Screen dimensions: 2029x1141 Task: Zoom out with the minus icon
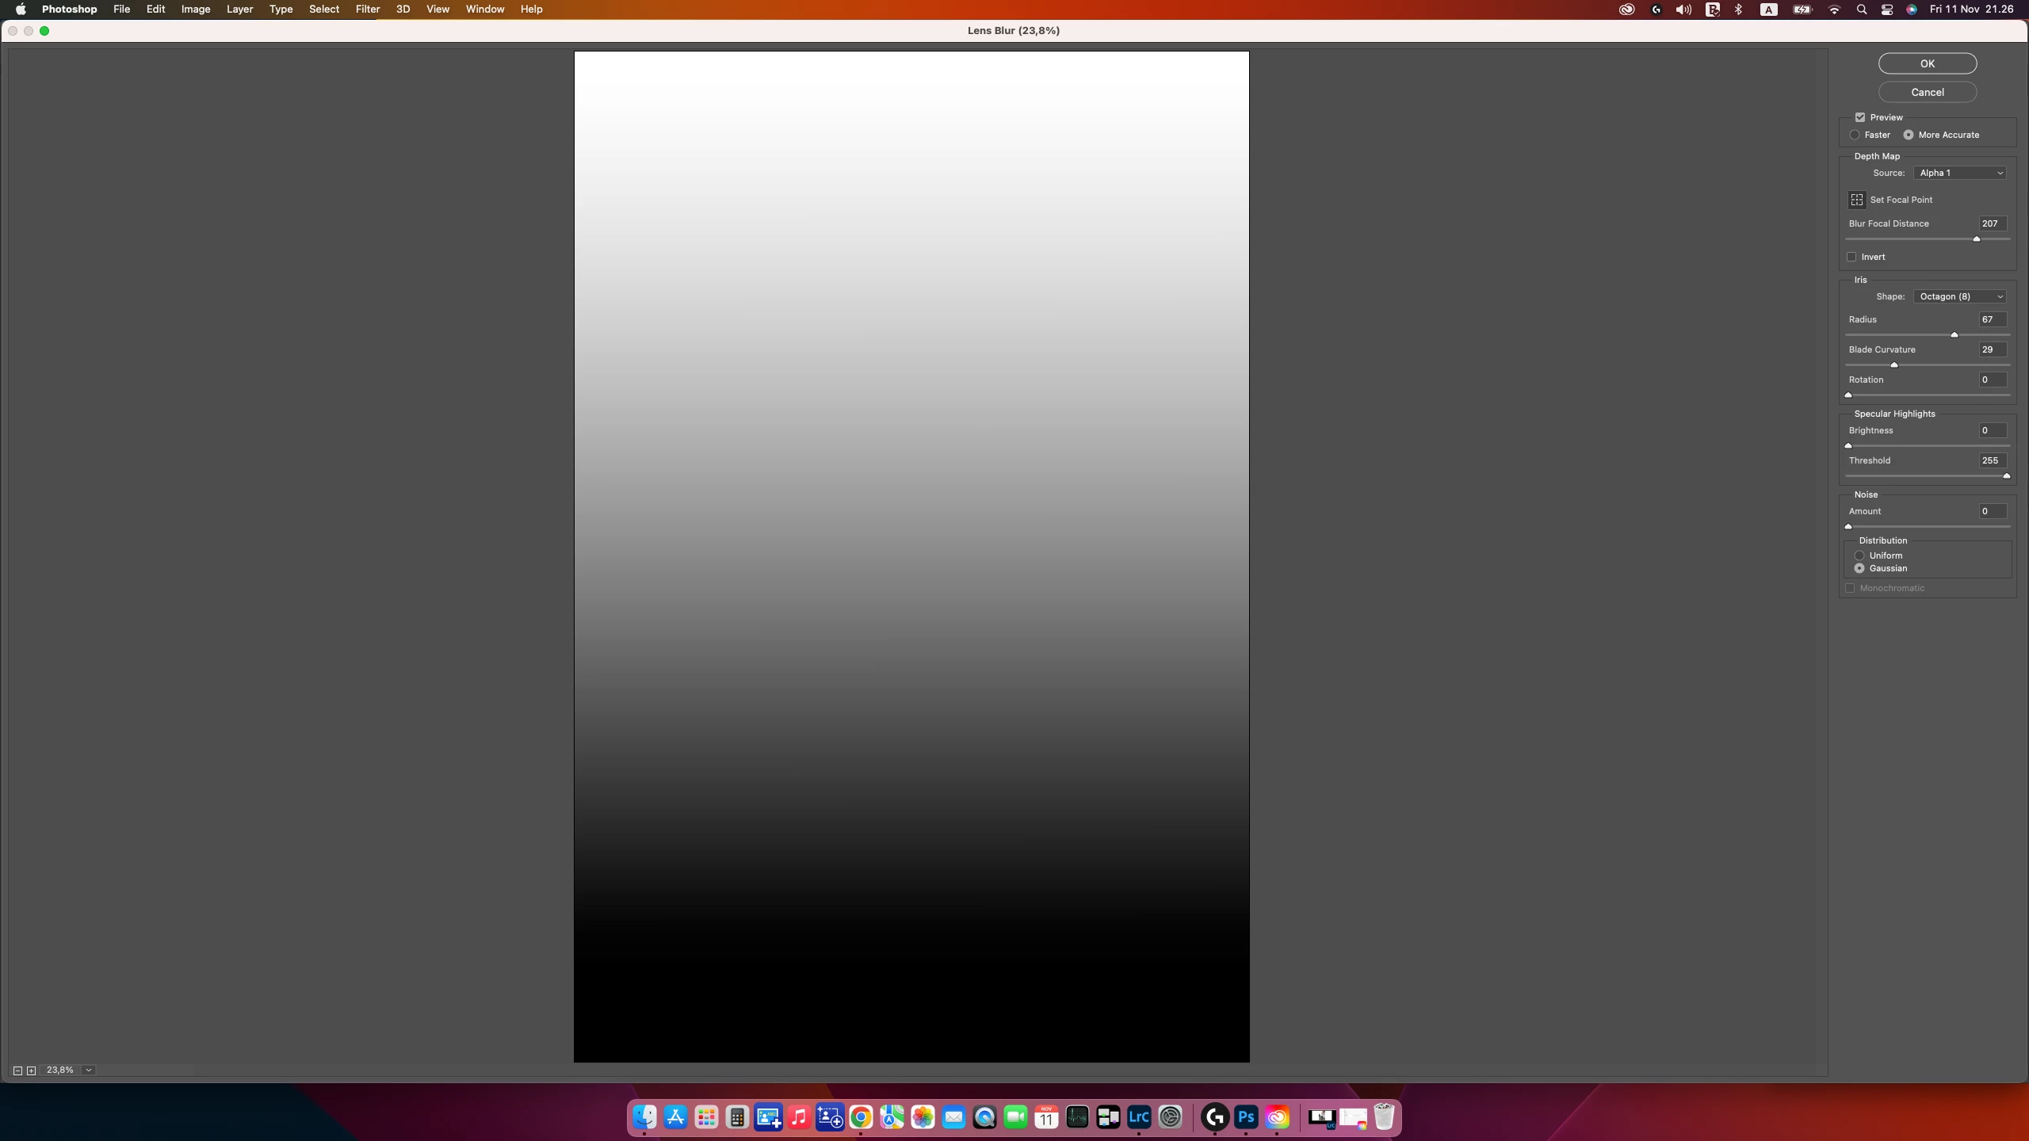[x=17, y=1070]
